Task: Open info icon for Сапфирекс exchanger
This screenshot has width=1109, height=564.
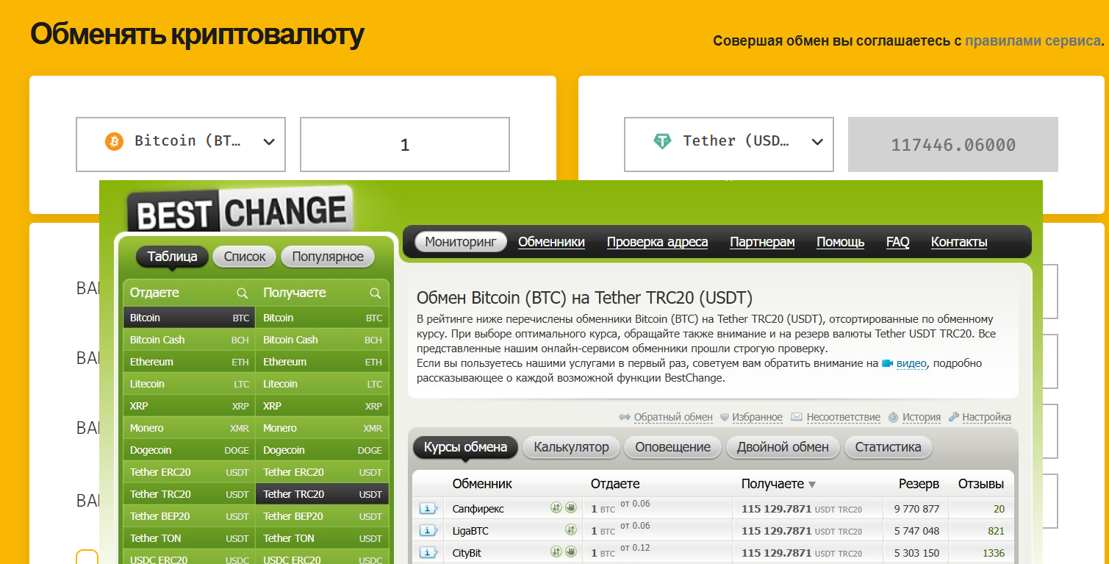Action: [428, 509]
